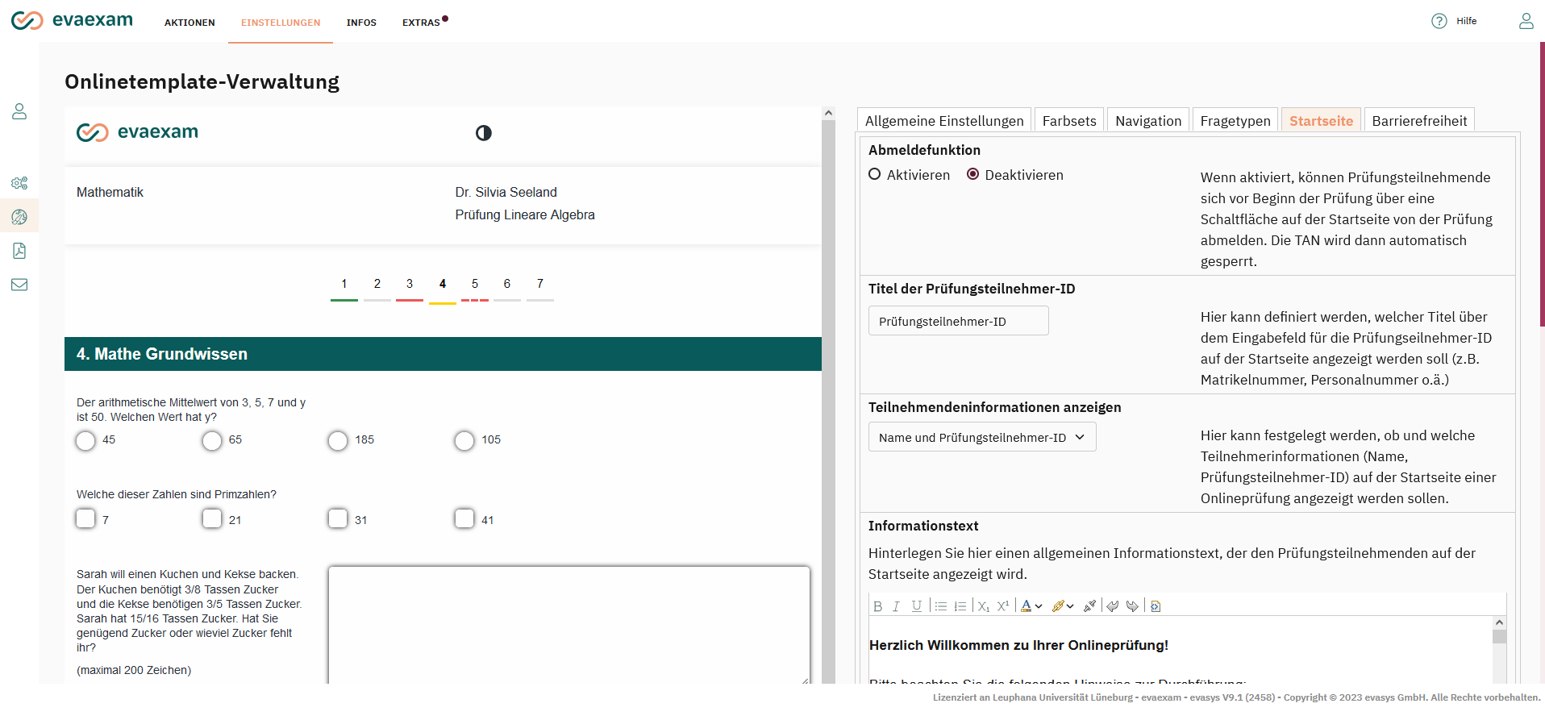Switch to the Barrierefreiheit tab
This screenshot has width=1545, height=720.
click(1418, 121)
